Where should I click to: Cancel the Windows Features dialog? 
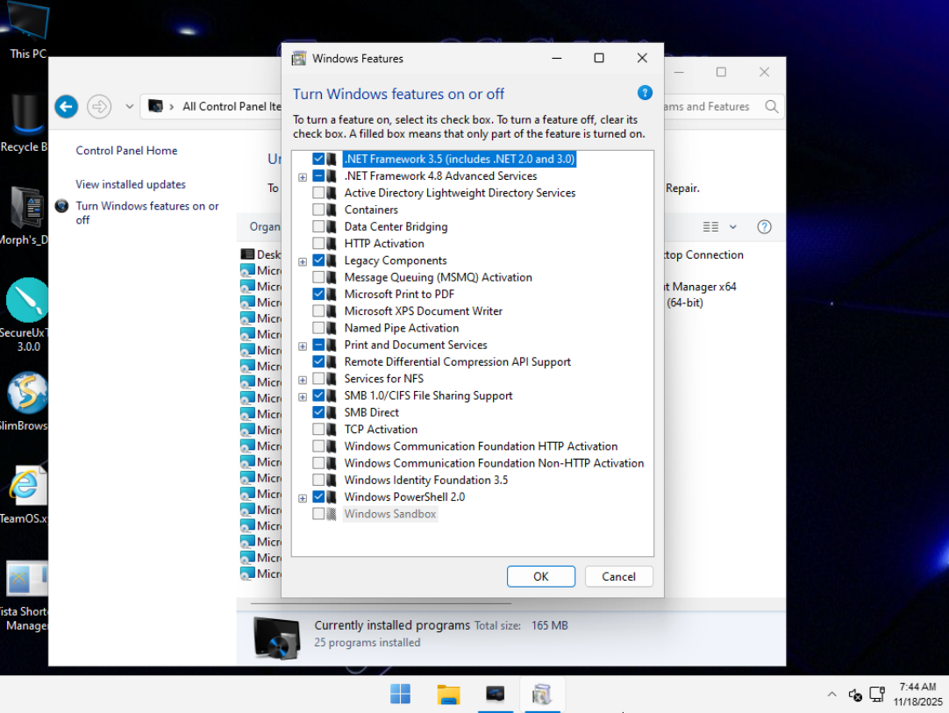[x=618, y=576]
